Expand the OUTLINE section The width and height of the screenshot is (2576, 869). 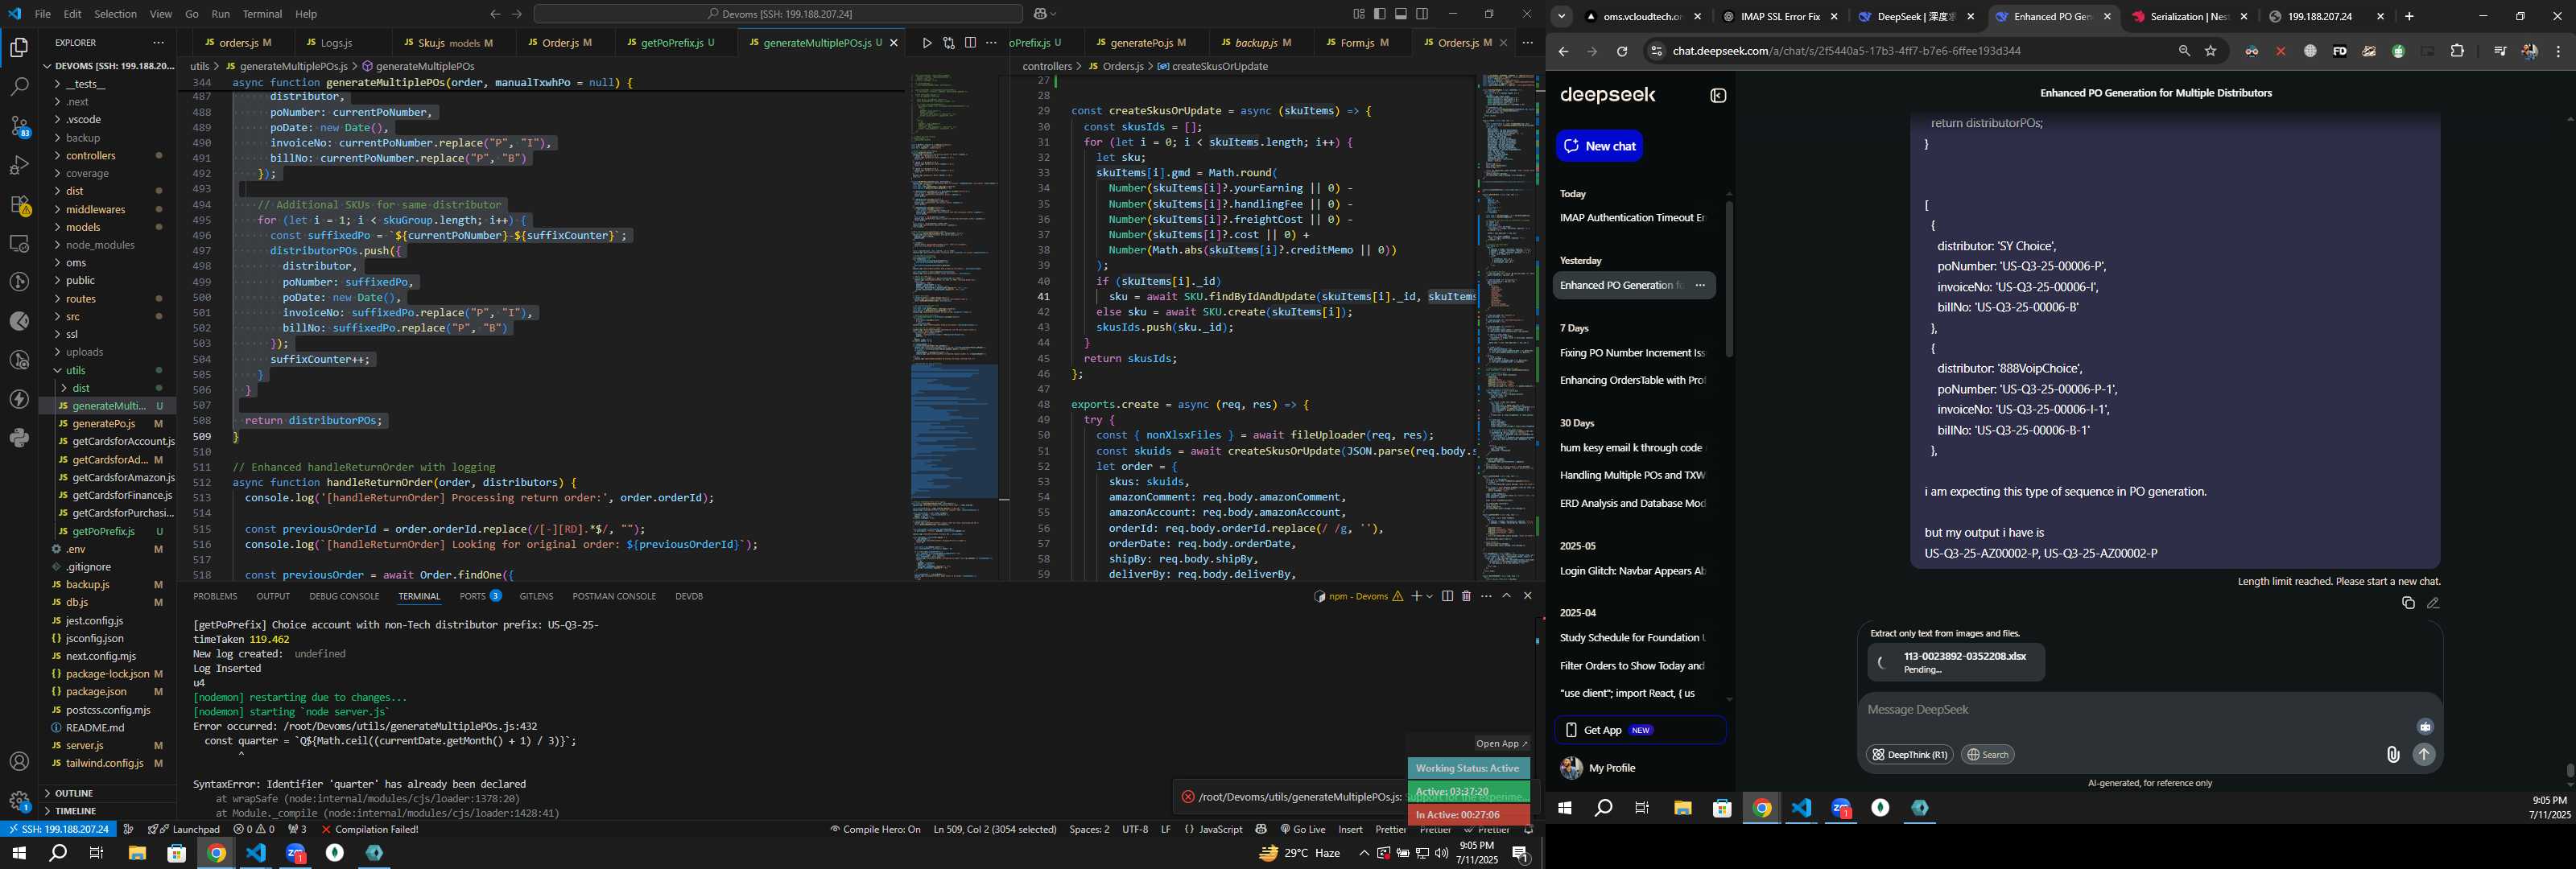click(x=108, y=794)
